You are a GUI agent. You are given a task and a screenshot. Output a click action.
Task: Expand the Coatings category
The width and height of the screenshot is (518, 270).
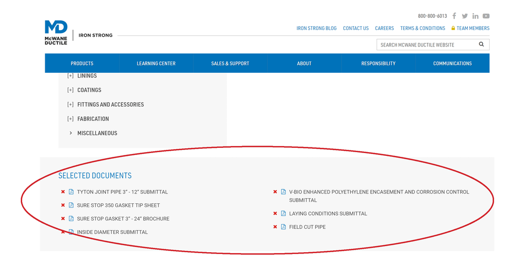tap(70, 90)
